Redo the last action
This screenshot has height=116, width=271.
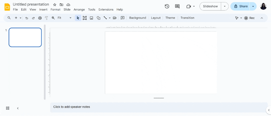[x=33, y=18]
